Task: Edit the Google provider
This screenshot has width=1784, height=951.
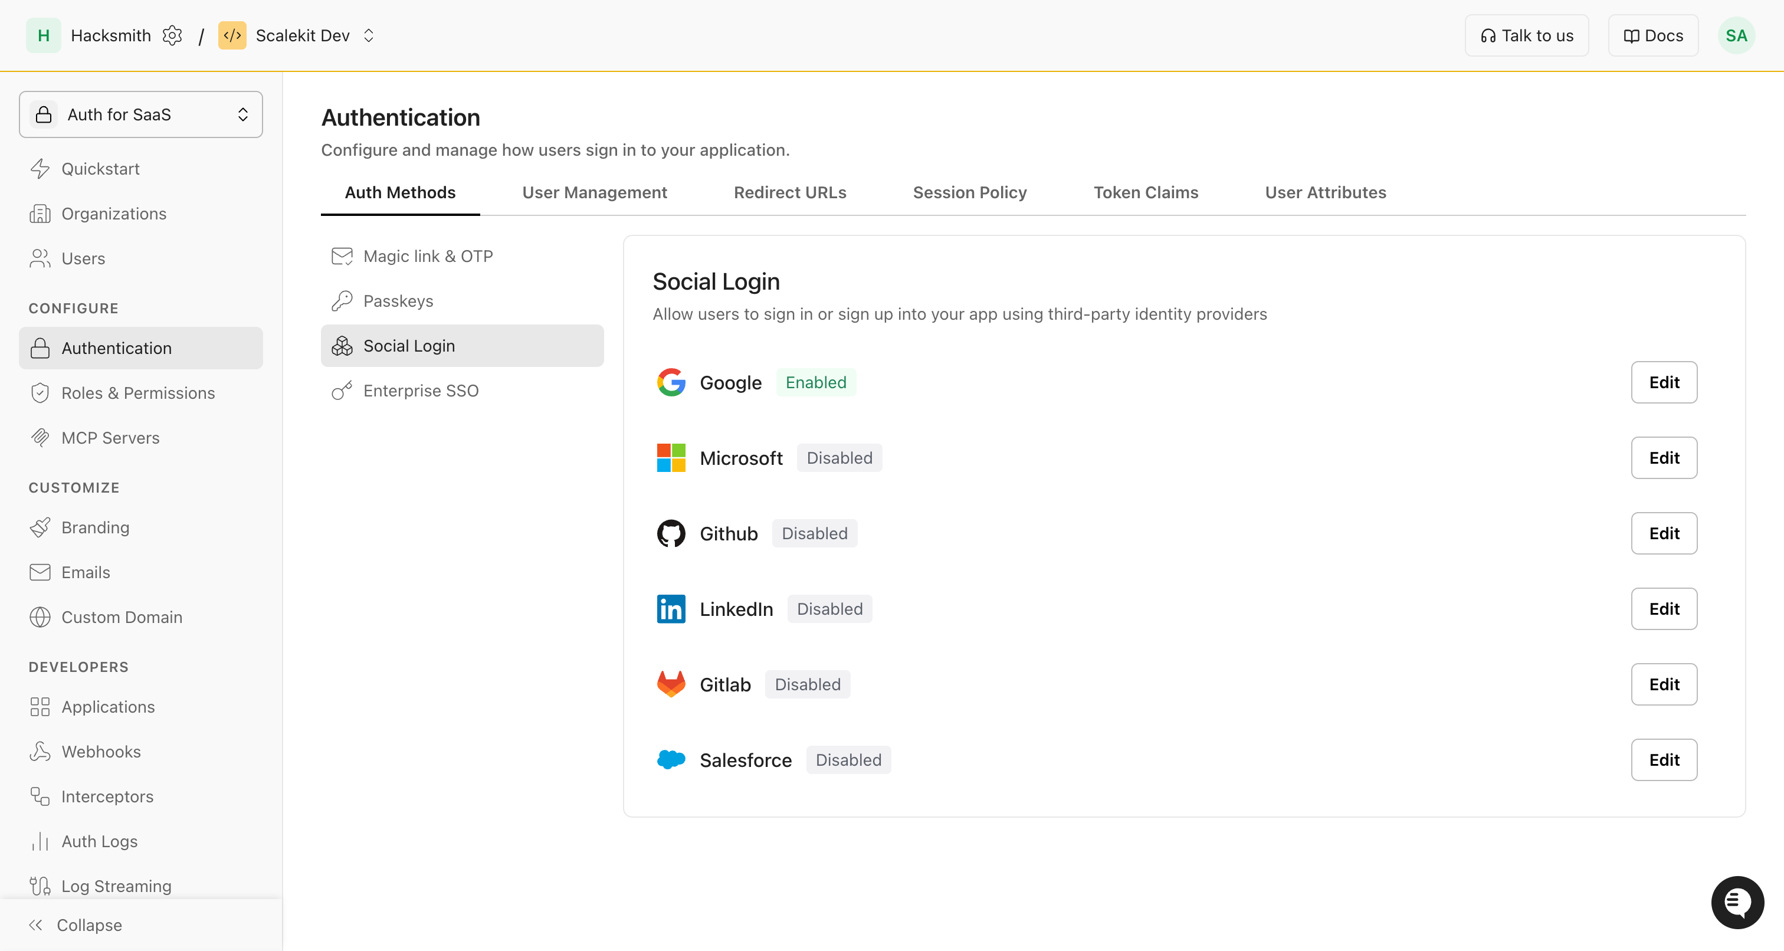Action: 1664,382
